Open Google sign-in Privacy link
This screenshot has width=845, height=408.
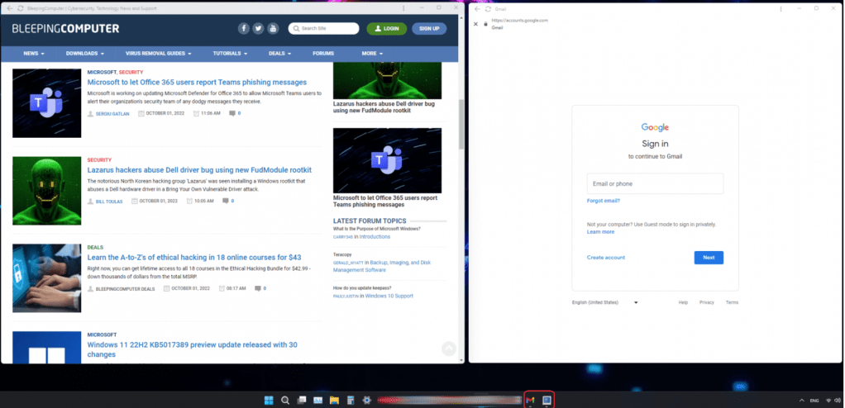pos(706,302)
